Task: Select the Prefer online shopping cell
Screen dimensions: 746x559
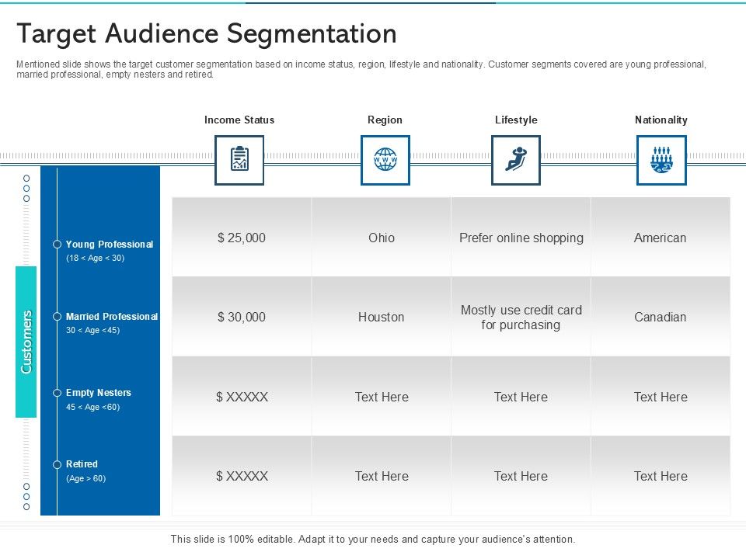Action: (521, 238)
